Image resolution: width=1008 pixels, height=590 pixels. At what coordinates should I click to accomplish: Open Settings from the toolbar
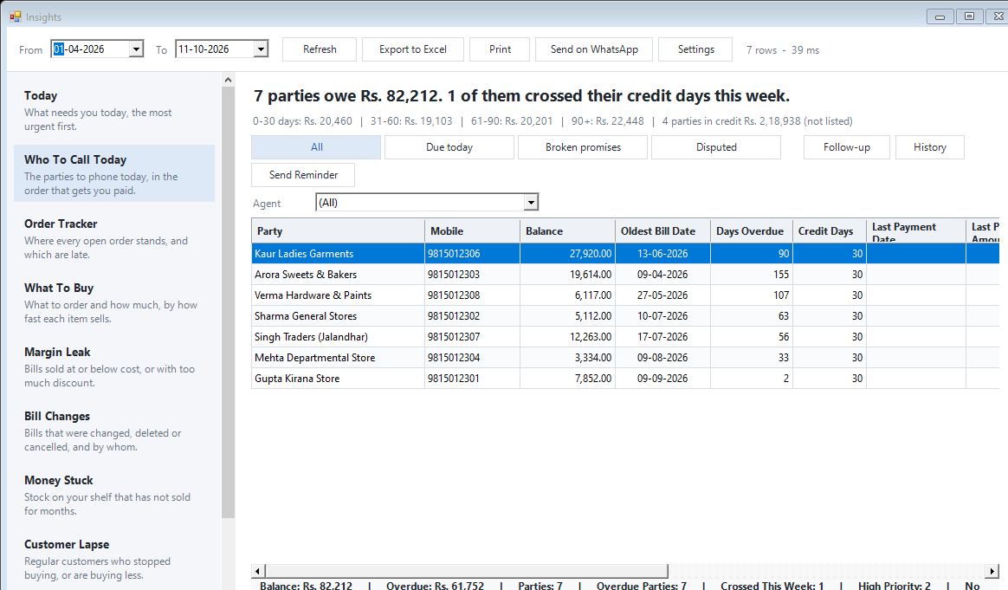pyautogui.click(x=695, y=49)
